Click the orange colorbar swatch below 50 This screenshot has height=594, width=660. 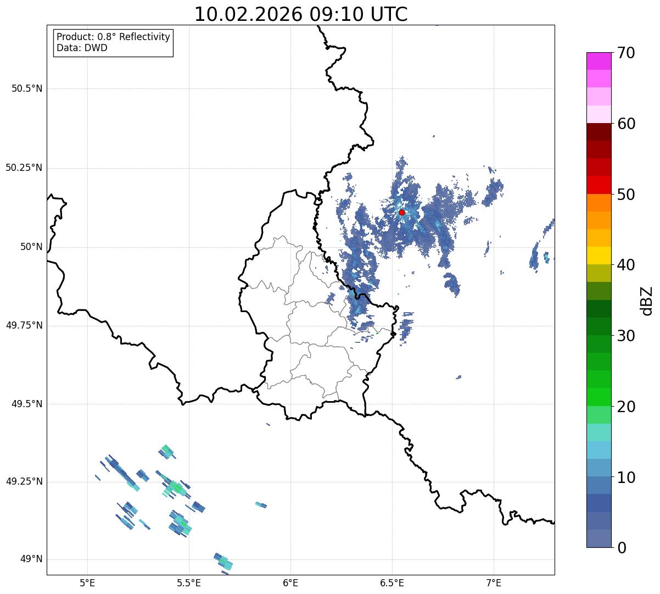point(599,202)
